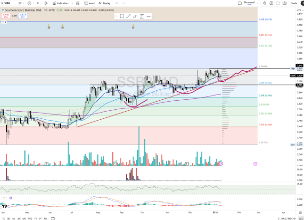Open the D time interval selector

pos(38,3)
